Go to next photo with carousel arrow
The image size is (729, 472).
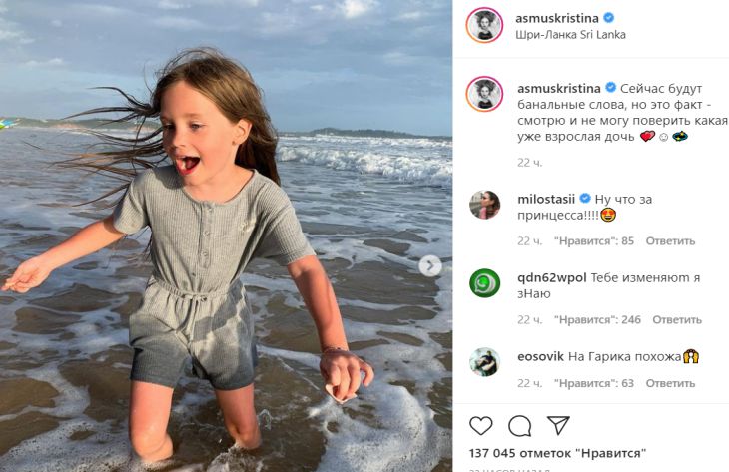coord(429,266)
